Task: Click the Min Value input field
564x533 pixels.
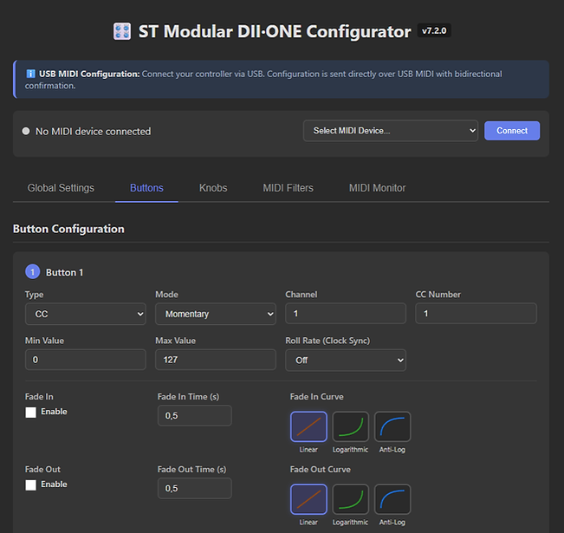Action: pos(86,359)
